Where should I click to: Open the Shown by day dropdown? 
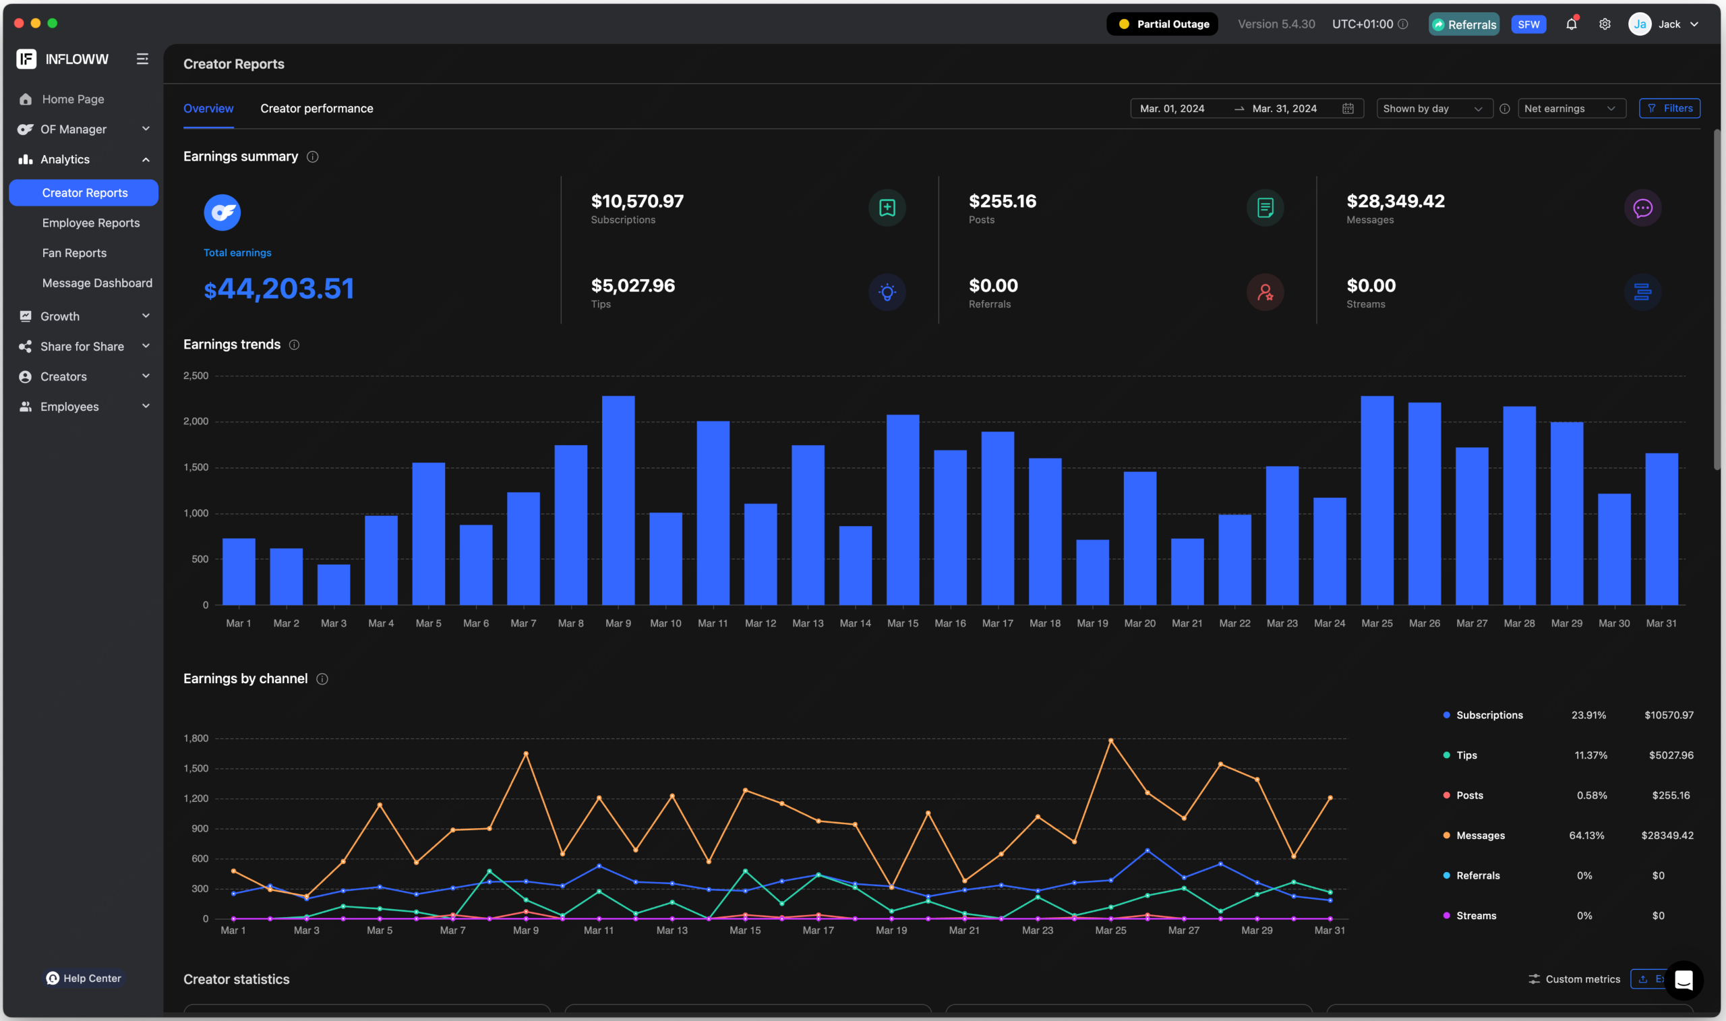(x=1433, y=109)
